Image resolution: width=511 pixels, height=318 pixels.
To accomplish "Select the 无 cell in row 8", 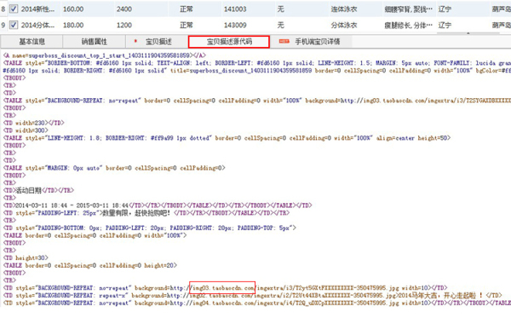I will [280, 9].
